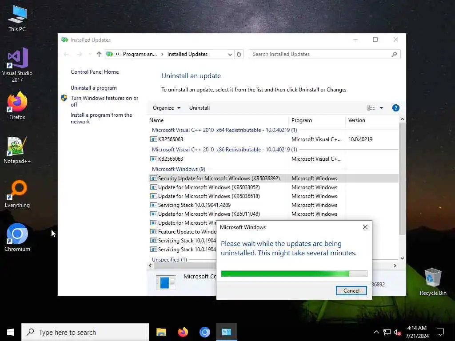Select Update for Microsoft Windows (KB5033052)
This screenshot has height=341, width=455.
(x=273, y=187)
